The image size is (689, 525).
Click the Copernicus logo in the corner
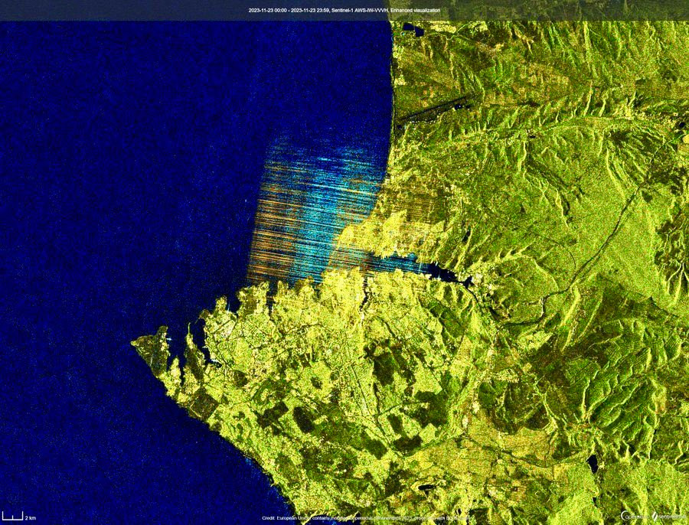635,517
